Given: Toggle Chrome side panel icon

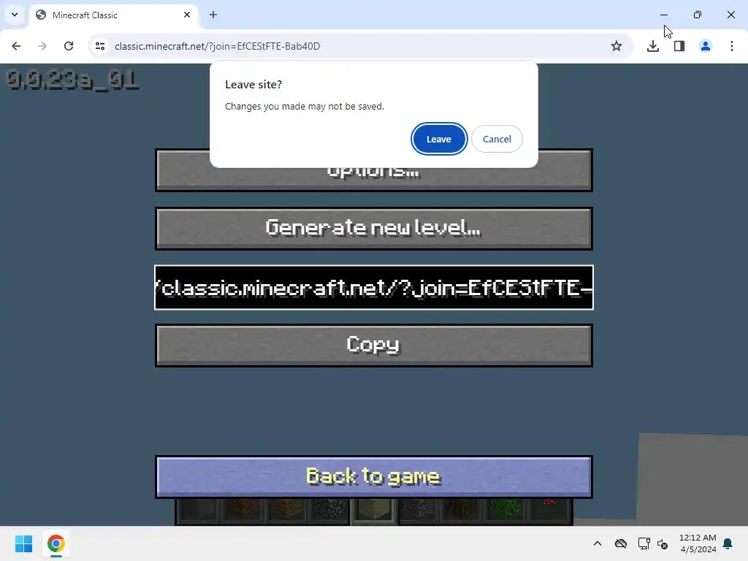Looking at the screenshot, I should click(679, 46).
